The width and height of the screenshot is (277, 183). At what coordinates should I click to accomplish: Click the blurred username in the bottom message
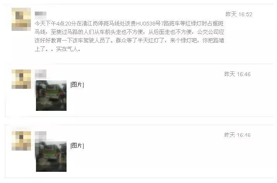pyautogui.click(x=41, y=136)
